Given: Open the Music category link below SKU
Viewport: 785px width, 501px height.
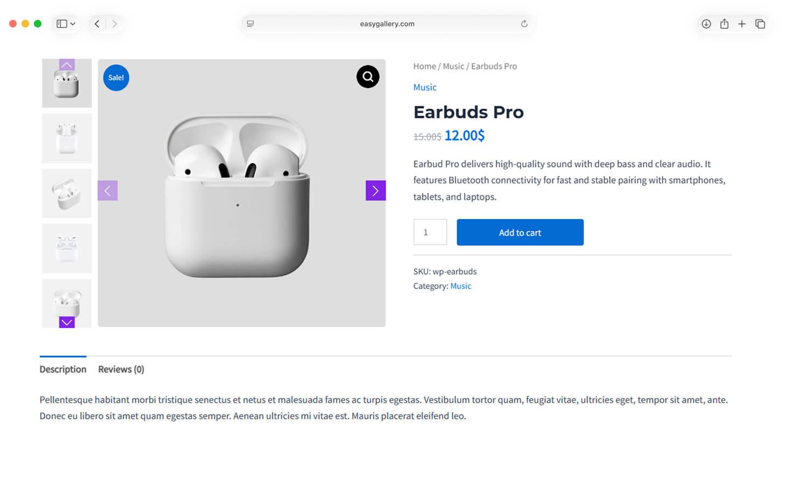Looking at the screenshot, I should [x=460, y=286].
